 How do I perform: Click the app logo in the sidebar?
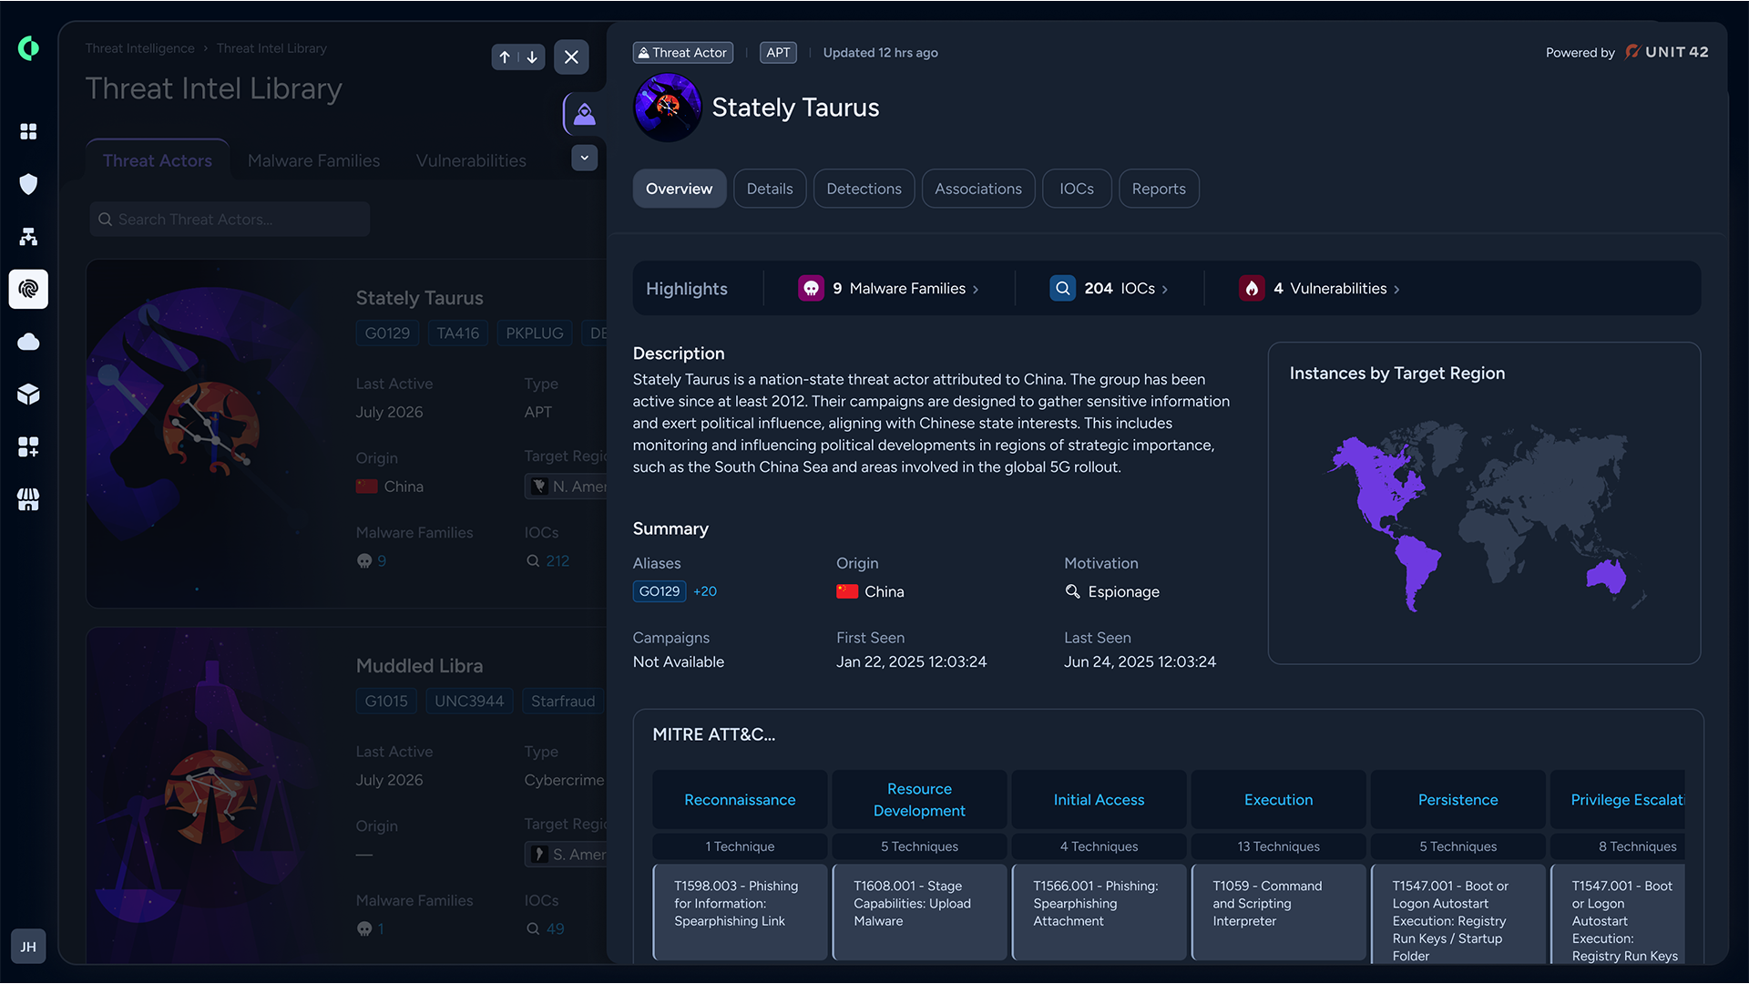point(28,48)
